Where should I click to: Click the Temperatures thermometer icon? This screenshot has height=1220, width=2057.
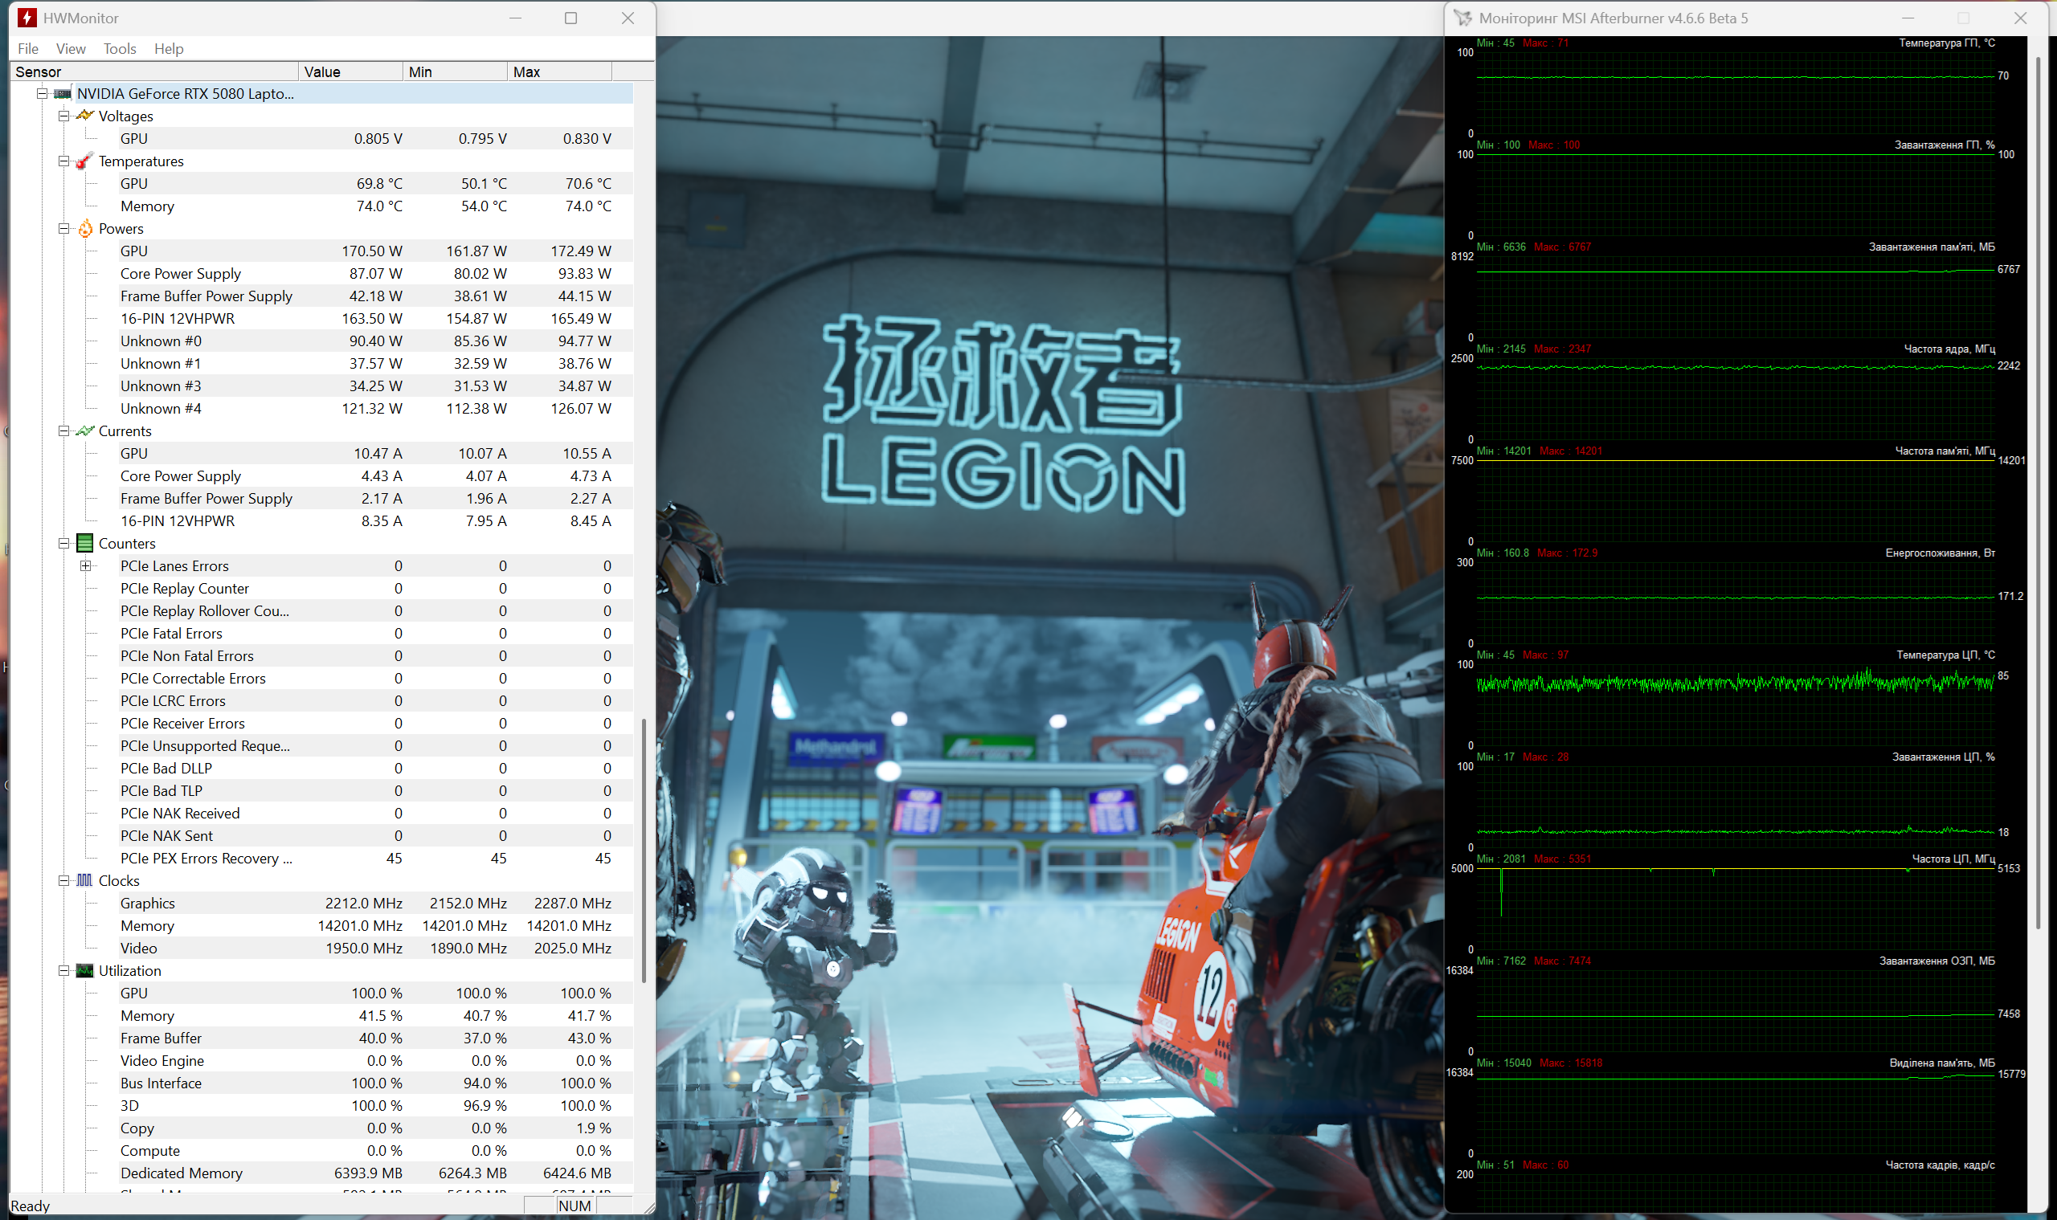coord(84,161)
